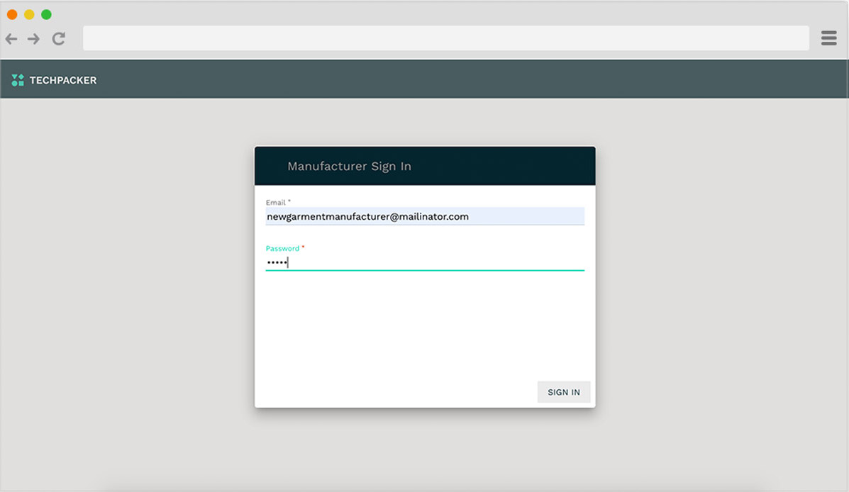
Task: Click the Manufacturer Sign In header
Action: [x=349, y=165]
